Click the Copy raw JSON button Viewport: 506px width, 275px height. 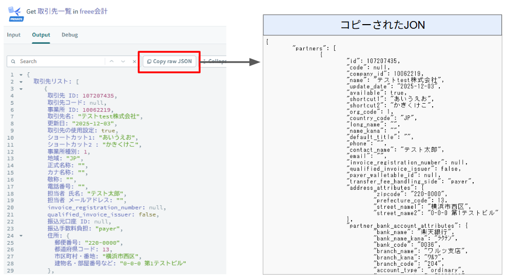coord(169,62)
